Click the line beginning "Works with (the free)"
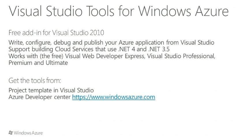 112,56
